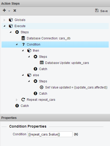Expand the Repeat: repeat_cars node
Screen dimensions: 110x146
pyautogui.click(x=17, y=100)
